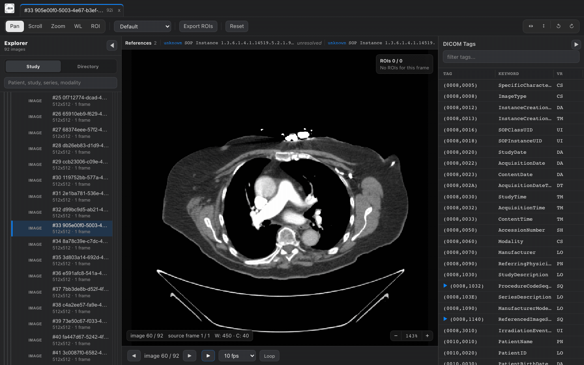Select image #38 c4a2ee57 in list
This screenshot has height=365, width=584.
[x=62, y=308]
